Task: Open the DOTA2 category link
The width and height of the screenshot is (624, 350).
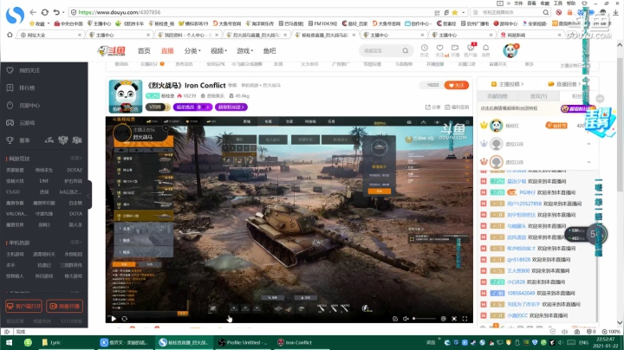Action: tap(75, 170)
